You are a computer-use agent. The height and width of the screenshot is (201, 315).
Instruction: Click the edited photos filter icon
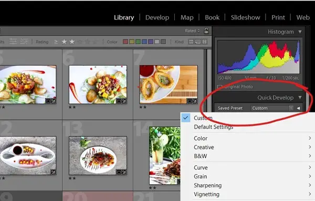(13, 41)
